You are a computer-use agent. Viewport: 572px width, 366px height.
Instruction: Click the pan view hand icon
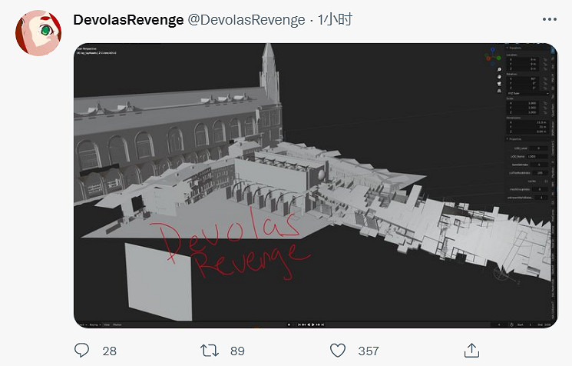coord(499,77)
